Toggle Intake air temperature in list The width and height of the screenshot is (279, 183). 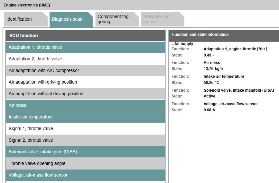pyautogui.click(x=85, y=117)
